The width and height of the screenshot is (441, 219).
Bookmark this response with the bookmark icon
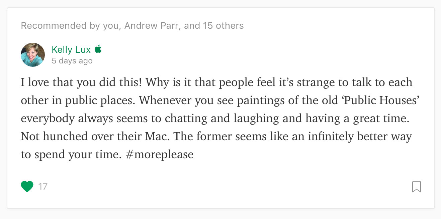416,187
